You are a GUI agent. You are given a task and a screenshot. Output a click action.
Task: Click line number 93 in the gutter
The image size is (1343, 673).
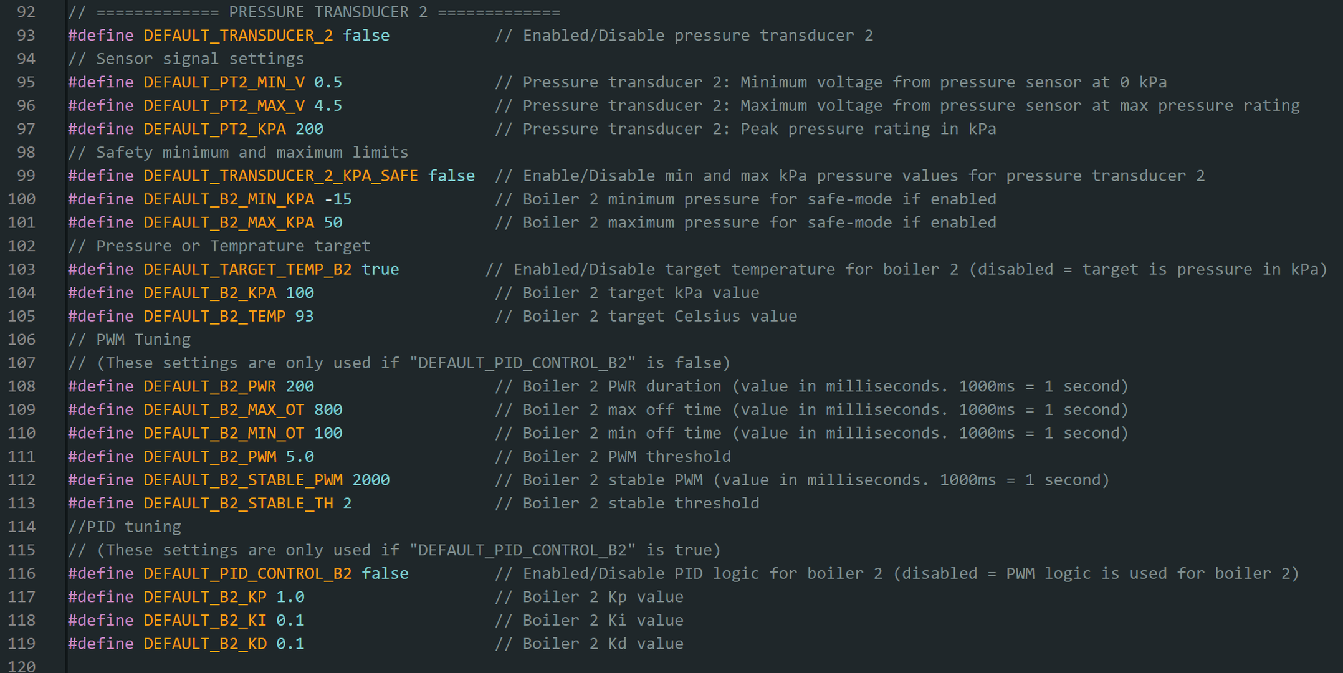[26, 36]
